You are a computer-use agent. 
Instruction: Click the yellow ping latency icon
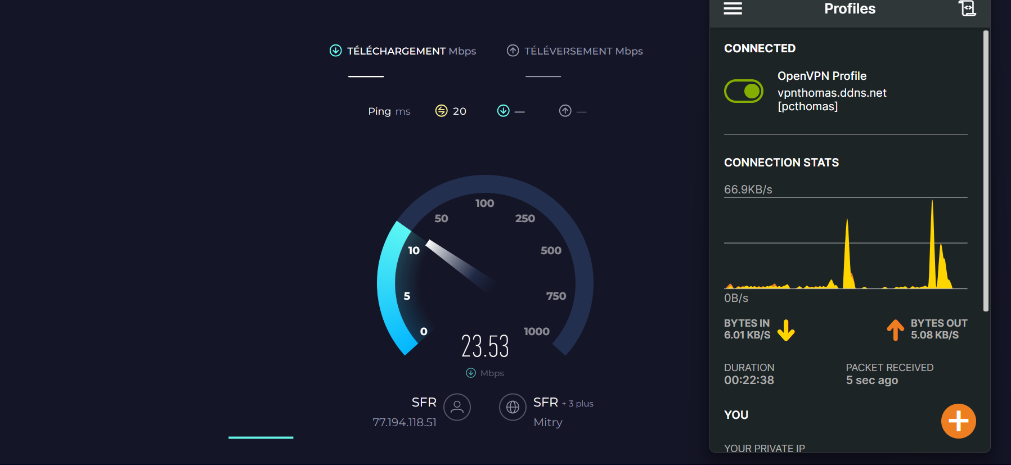441,111
